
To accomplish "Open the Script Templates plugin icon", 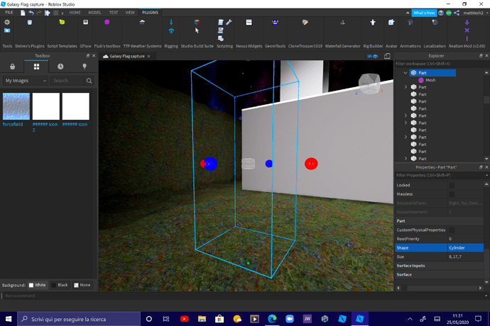I will click(x=62, y=22).
